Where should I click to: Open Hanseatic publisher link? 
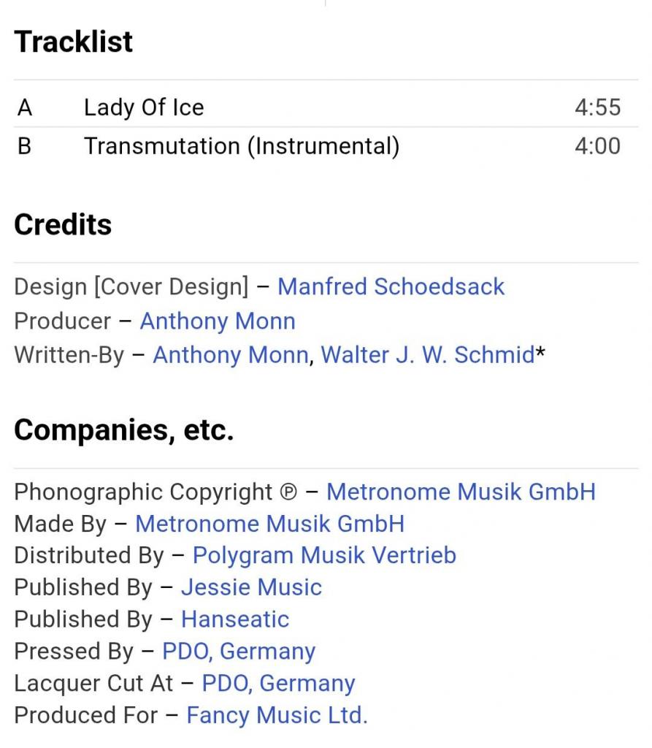coord(235,619)
